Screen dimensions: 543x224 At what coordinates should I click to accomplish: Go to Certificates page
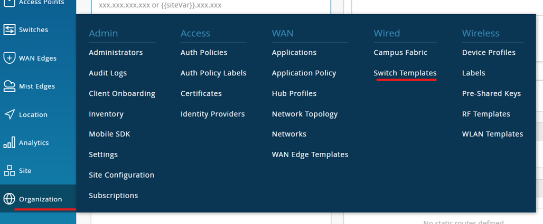click(201, 93)
